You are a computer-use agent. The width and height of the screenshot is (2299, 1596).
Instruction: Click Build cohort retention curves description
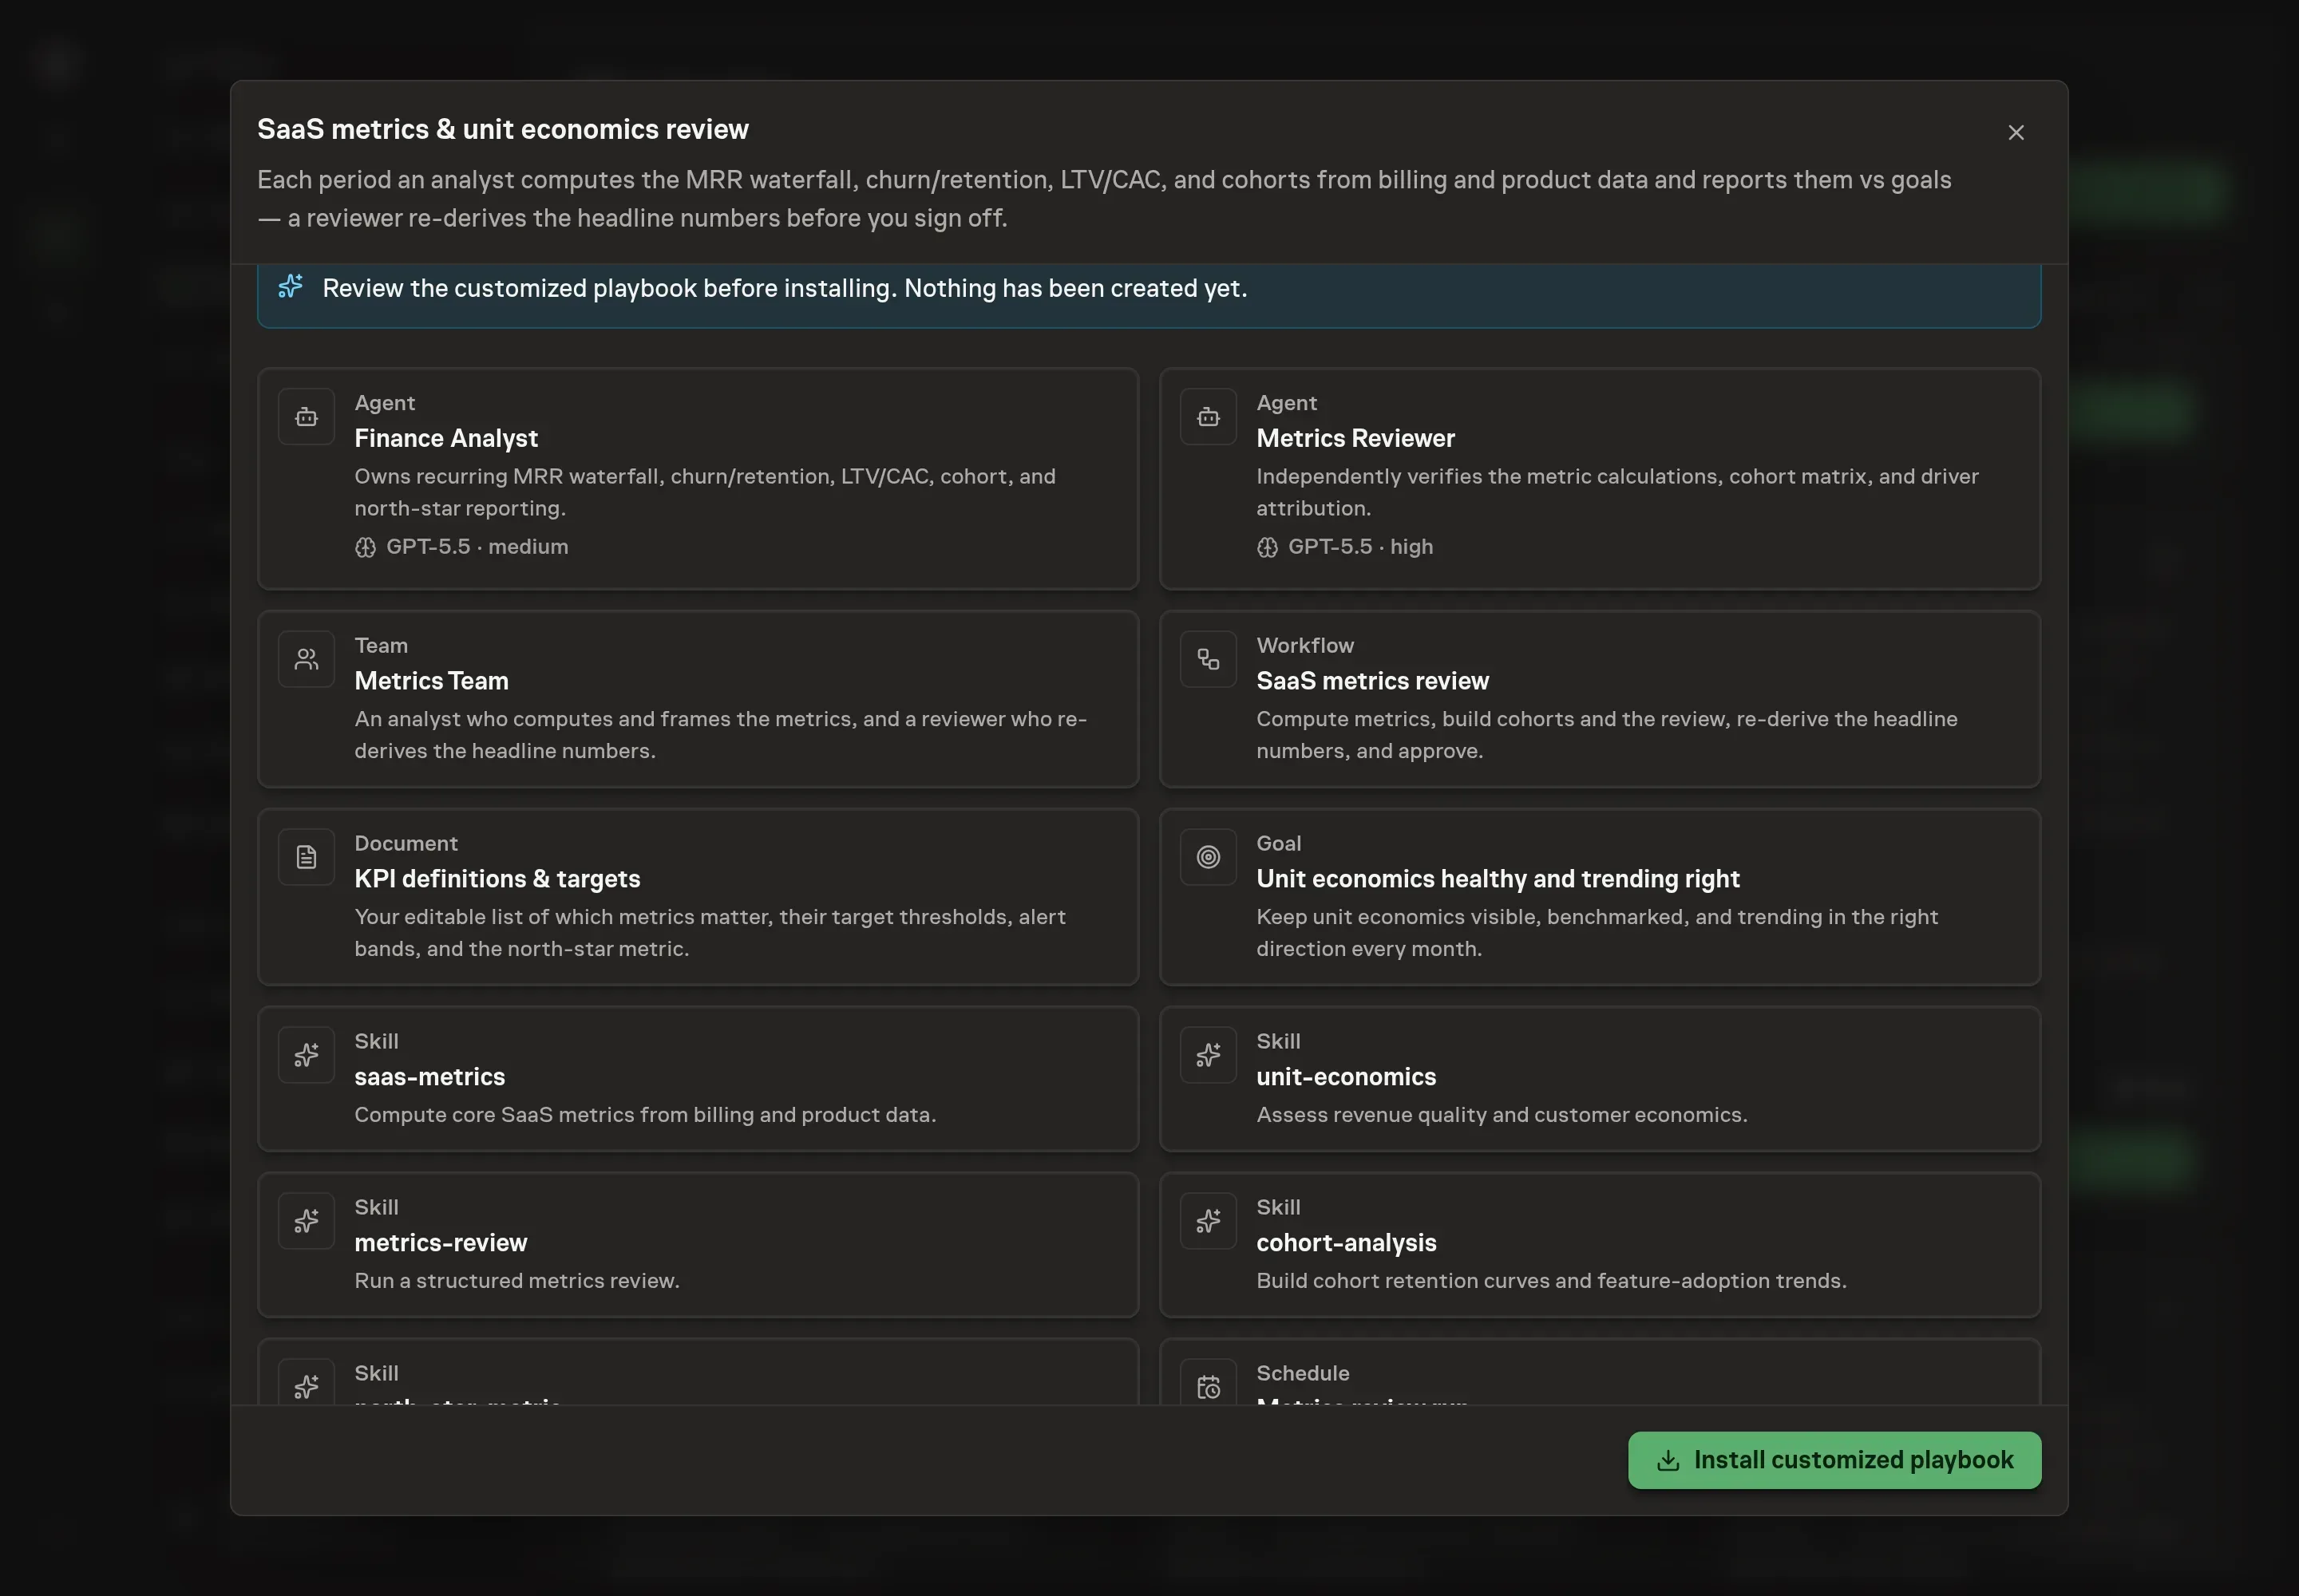[x=1551, y=1281]
